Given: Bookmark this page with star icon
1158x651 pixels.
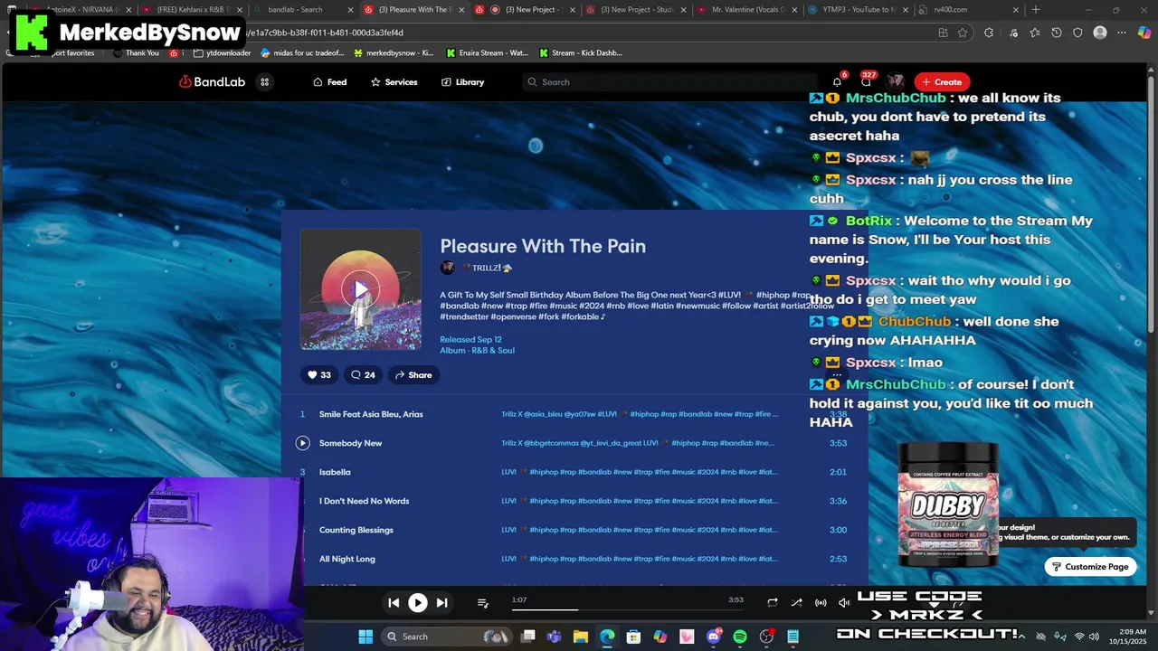Looking at the screenshot, I should [x=963, y=33].
